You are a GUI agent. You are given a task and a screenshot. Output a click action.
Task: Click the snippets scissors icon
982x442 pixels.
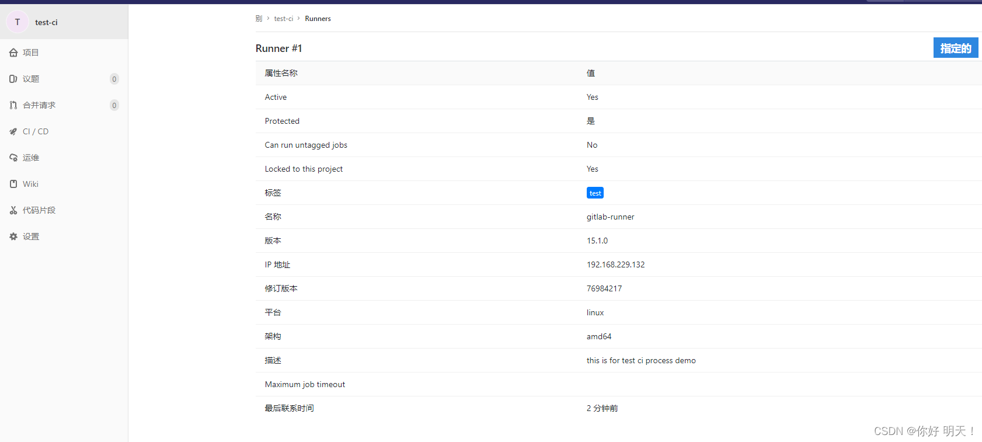point(13,210)
